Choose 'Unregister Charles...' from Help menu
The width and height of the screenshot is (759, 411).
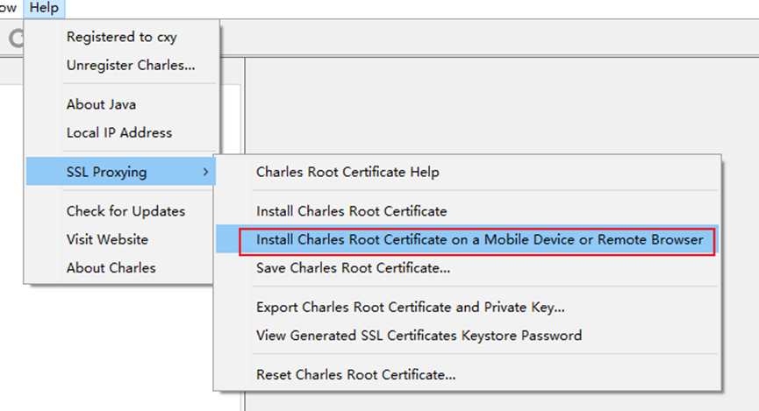click(x=130, y=65)
